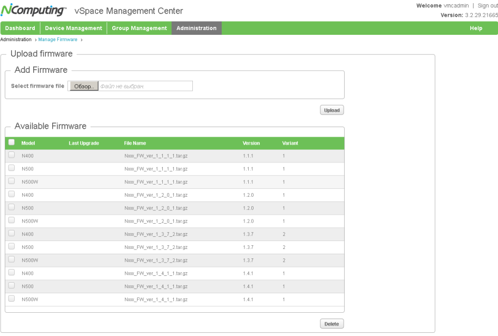Check the N400 version 1.1.1 firmware checkbox
This screenshot has height=336, width=498.
pos(12,155)
